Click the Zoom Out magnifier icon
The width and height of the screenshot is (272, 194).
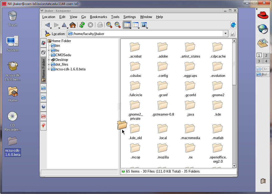(118, 25)
